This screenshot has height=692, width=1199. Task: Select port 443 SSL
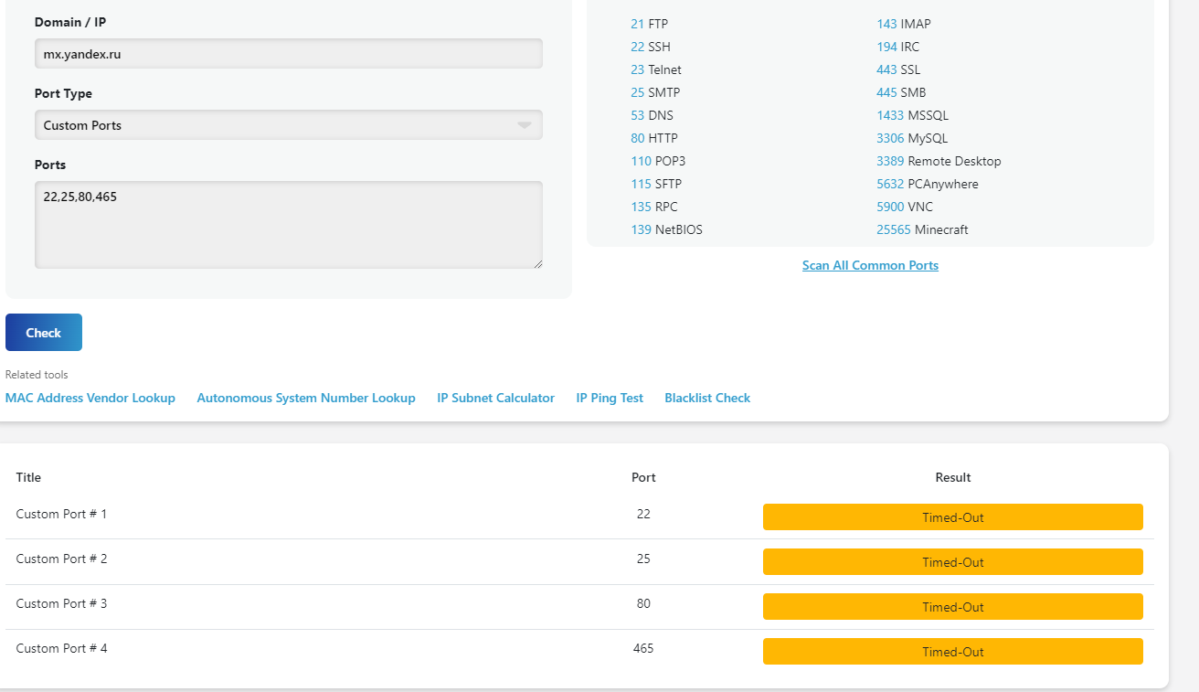point(898,69)
